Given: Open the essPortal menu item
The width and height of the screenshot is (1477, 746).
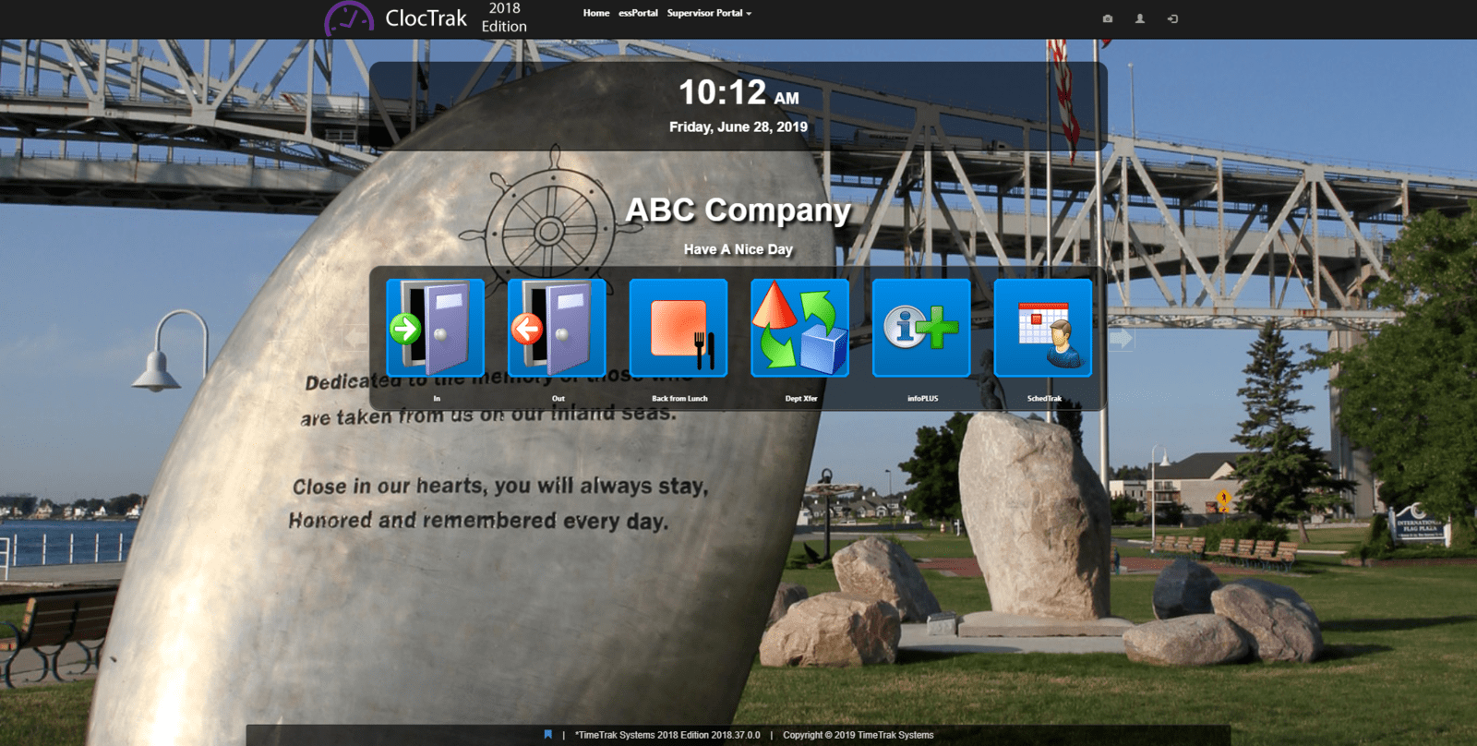Looking at the screenshot, I should [638, 13].
